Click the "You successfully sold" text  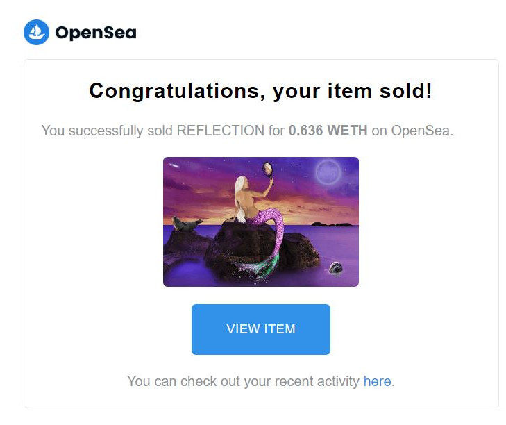107,131
